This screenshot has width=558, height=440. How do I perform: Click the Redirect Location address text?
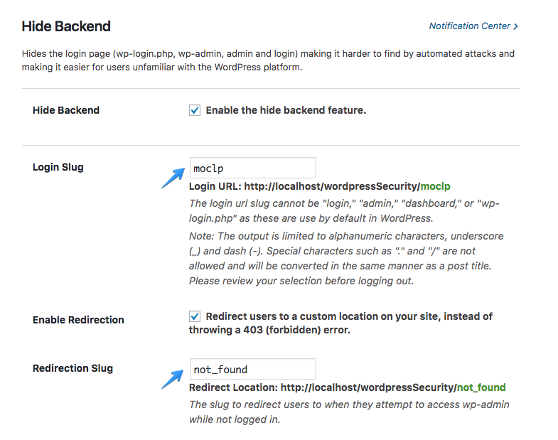point(368,387)
